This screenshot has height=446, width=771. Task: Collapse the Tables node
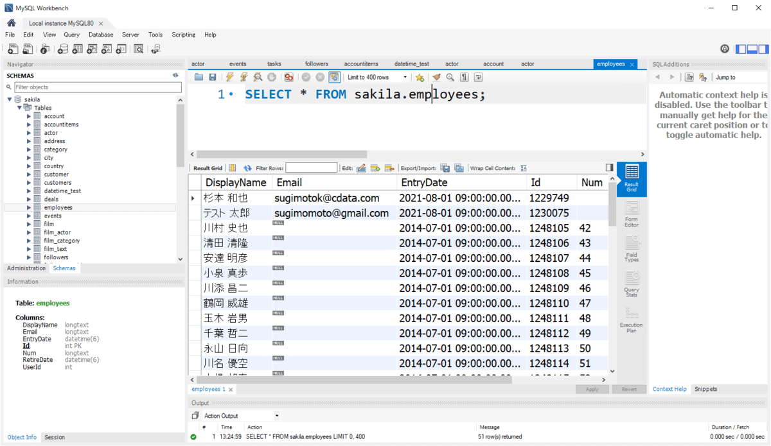click(x=19, y=108)
